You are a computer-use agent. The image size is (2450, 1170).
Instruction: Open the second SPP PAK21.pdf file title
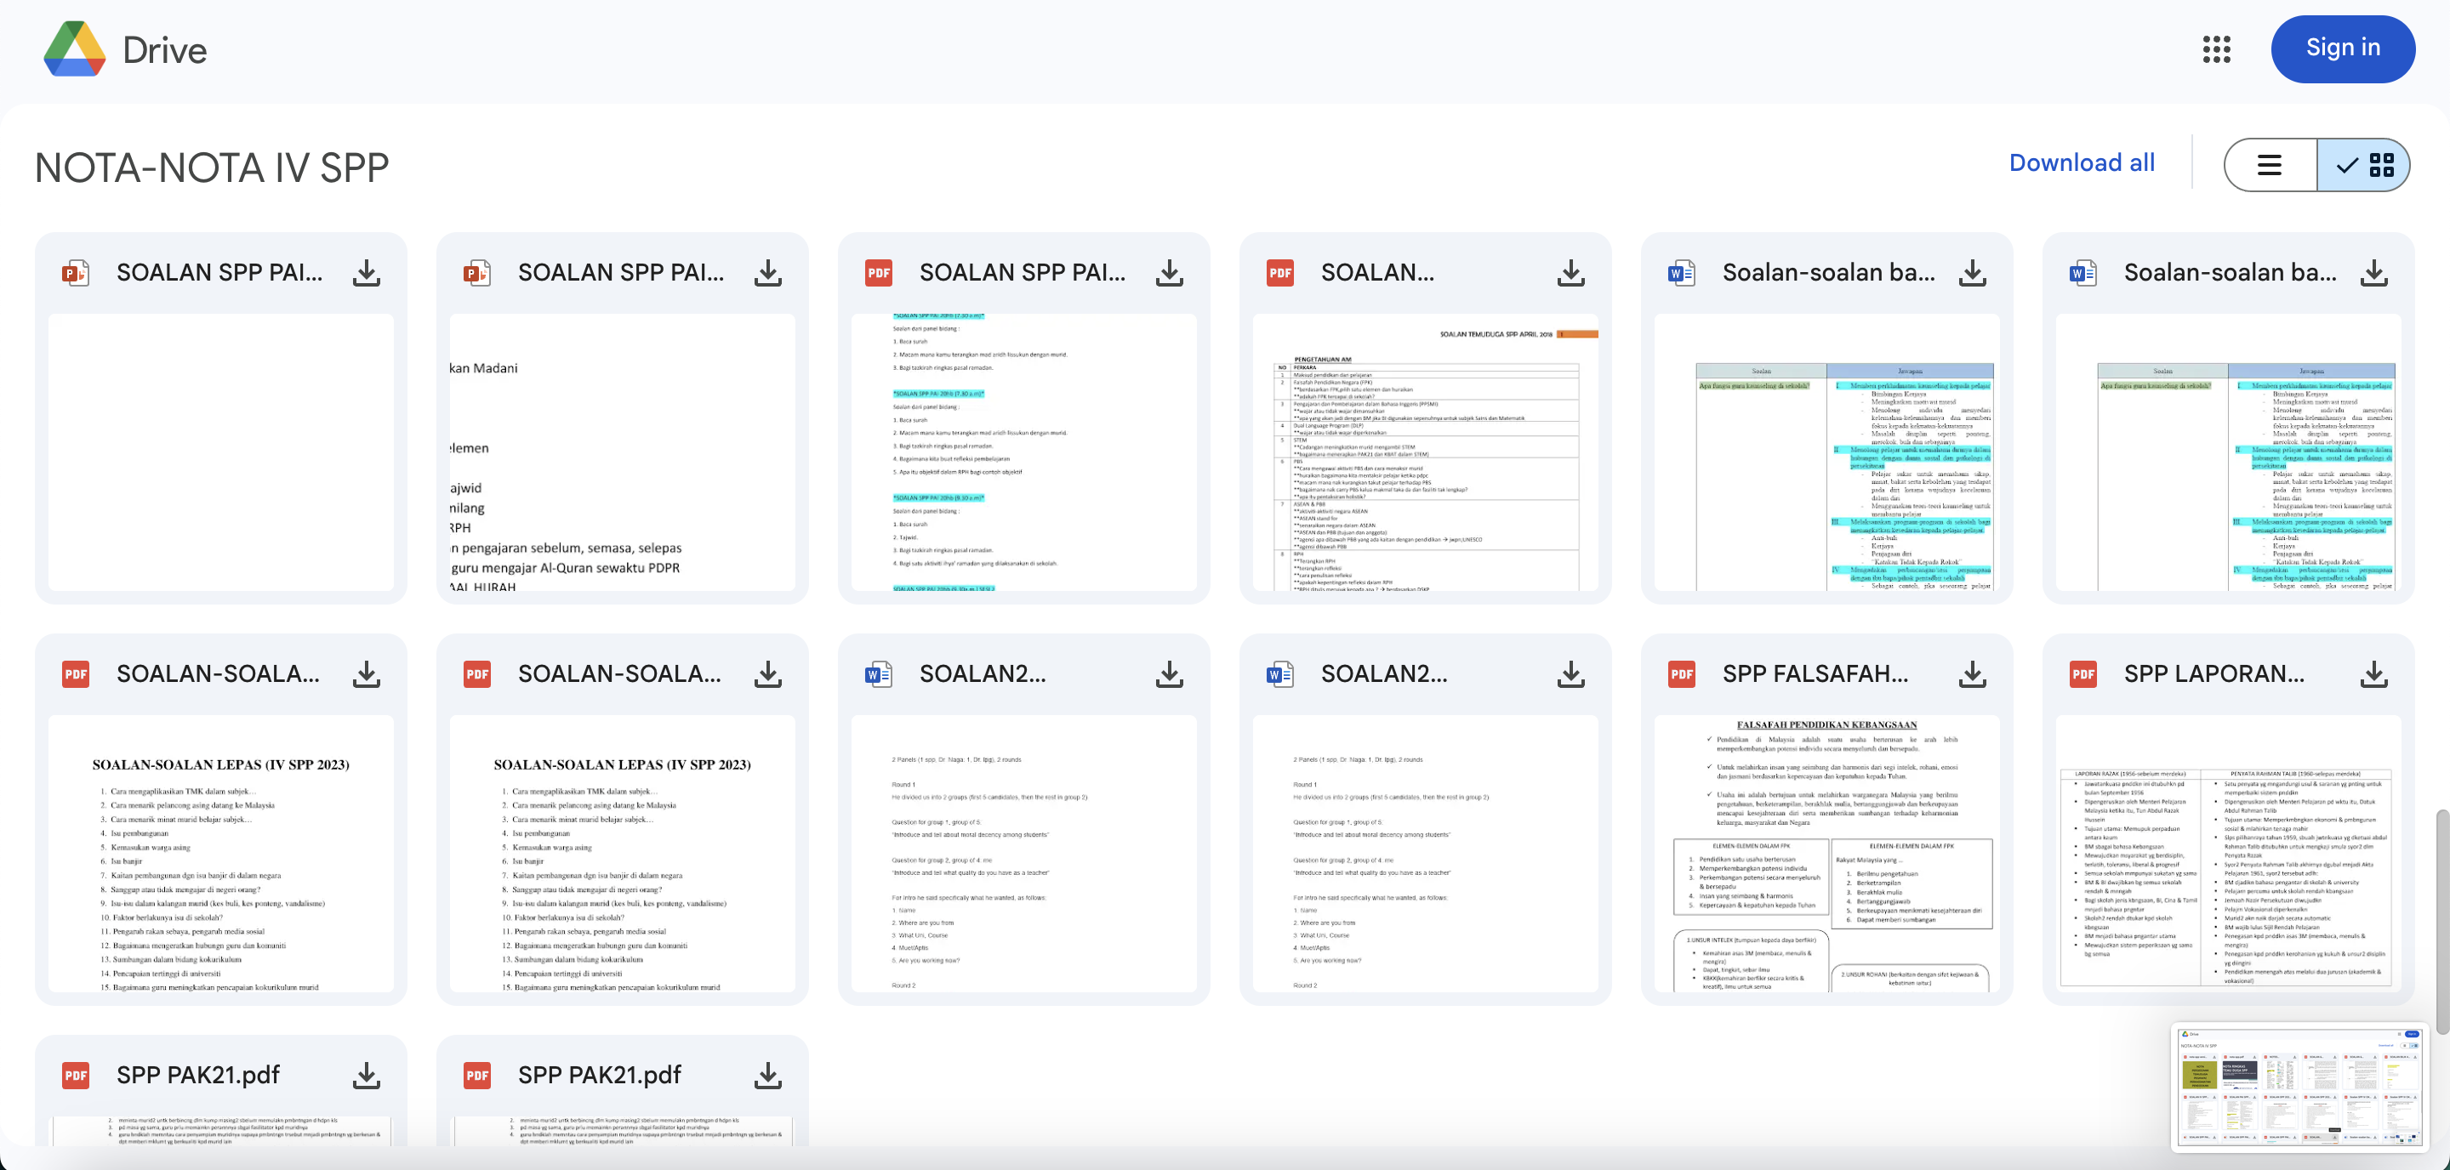tap(599, 1075)
